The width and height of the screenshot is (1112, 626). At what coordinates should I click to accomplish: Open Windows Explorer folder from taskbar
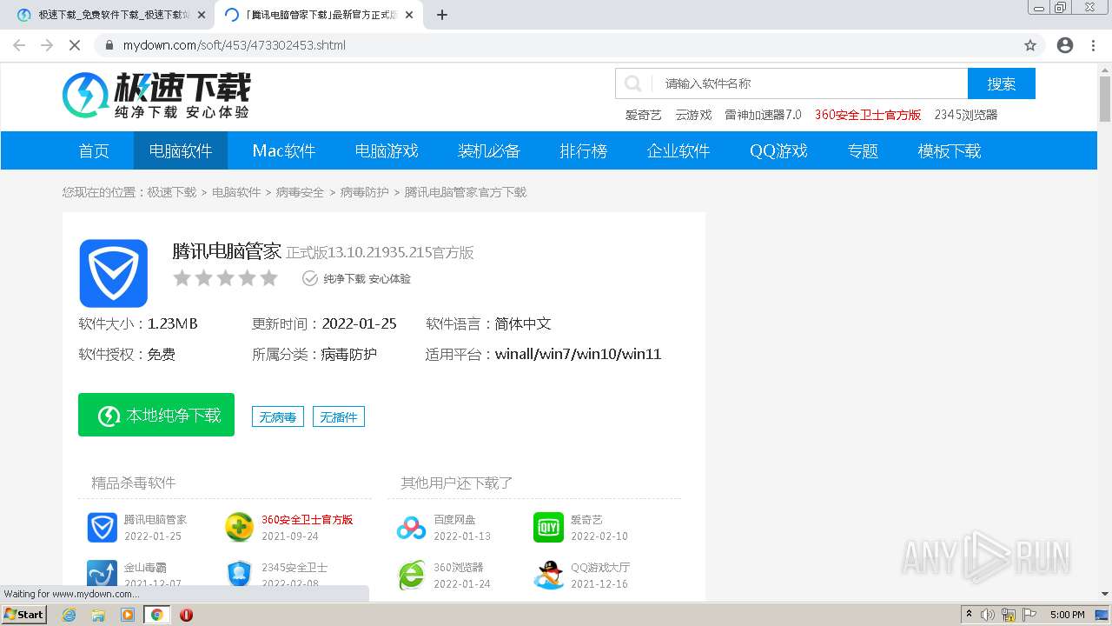[x=98, y=615]
